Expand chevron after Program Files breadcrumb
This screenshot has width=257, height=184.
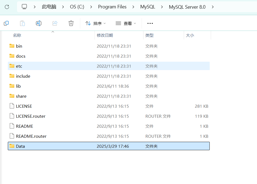[133, 7]
